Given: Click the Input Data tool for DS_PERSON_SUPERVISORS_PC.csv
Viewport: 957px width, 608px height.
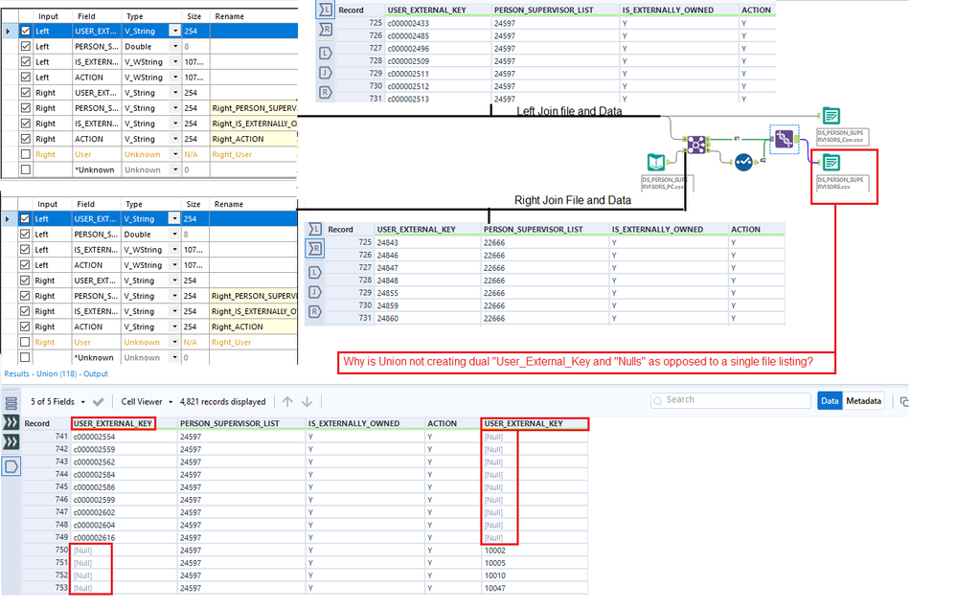Looking at the screenshot, I should tap(656, 162).
